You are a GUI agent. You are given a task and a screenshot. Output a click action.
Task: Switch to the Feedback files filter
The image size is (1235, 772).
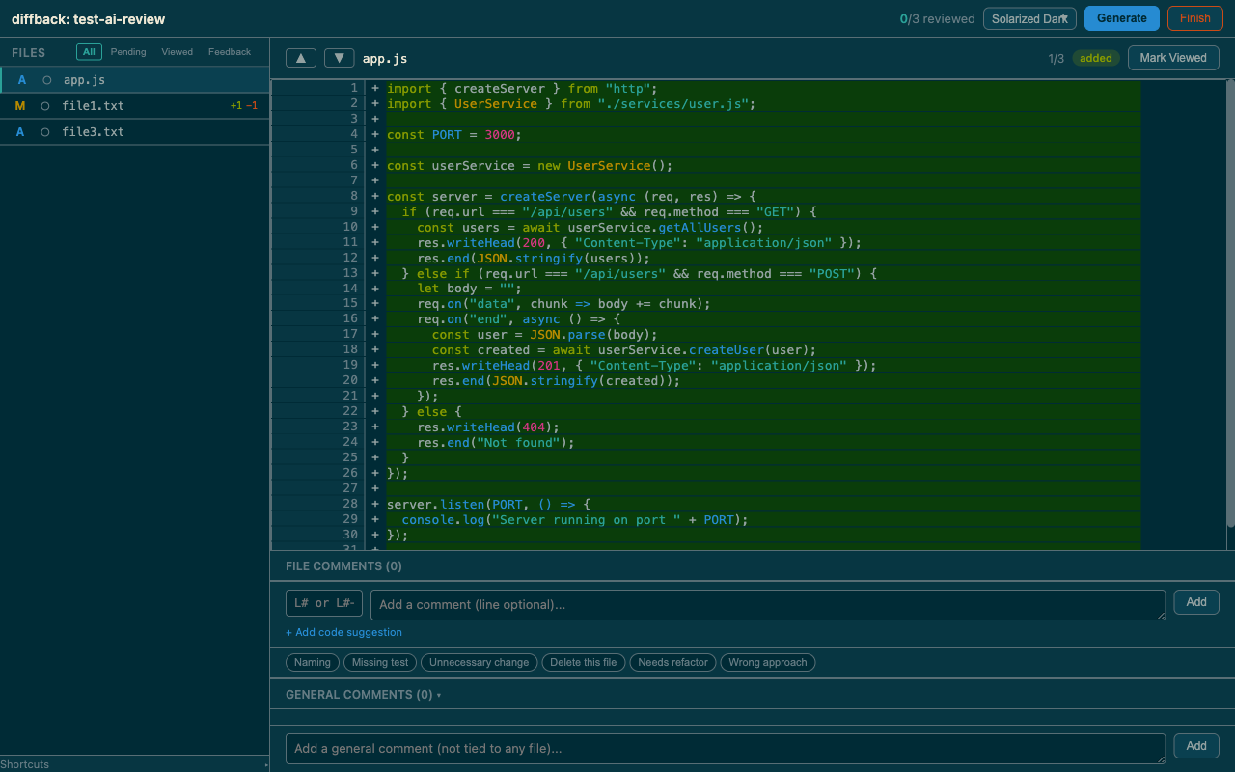click(x=229, y=52)
